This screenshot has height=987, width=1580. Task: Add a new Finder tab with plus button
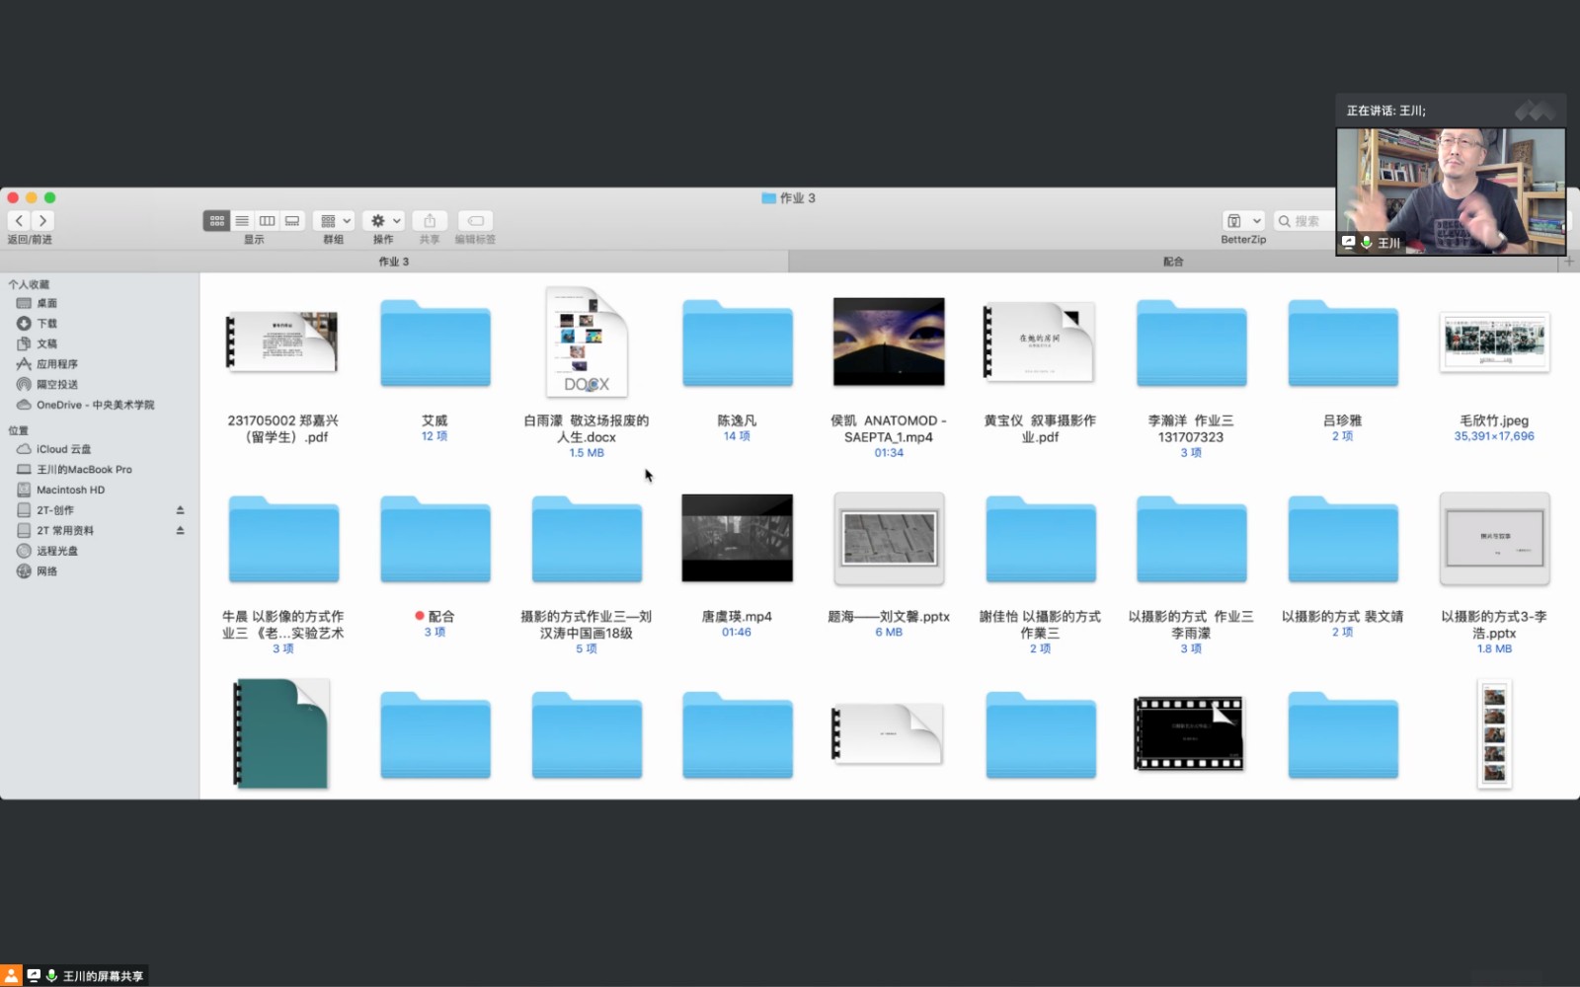tap(1569, 262)
